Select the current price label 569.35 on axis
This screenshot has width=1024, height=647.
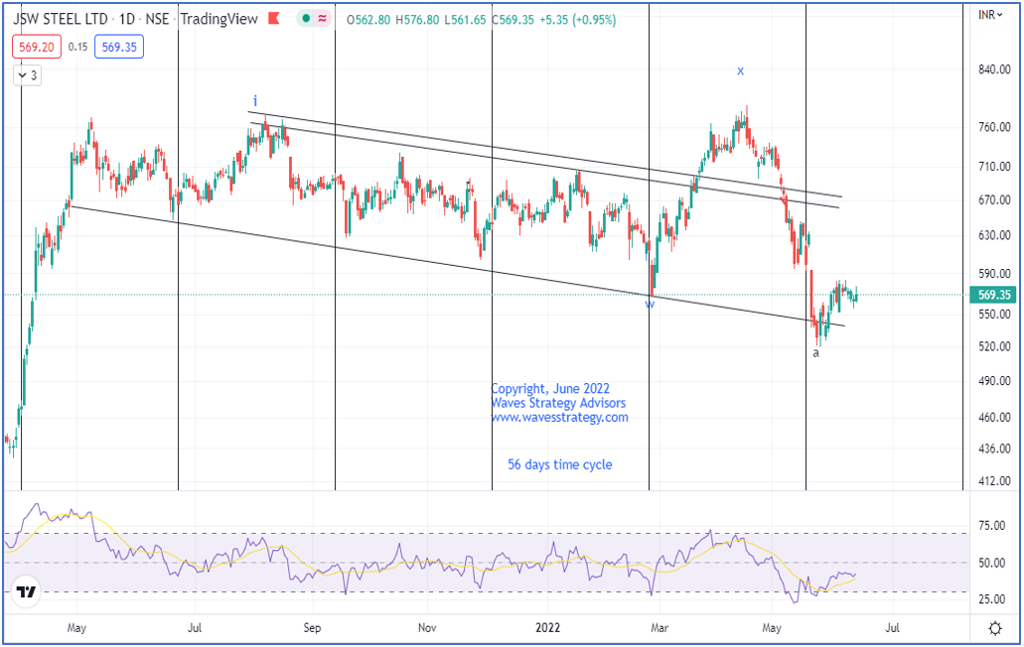pyautogui.click(x=994, y=295)
